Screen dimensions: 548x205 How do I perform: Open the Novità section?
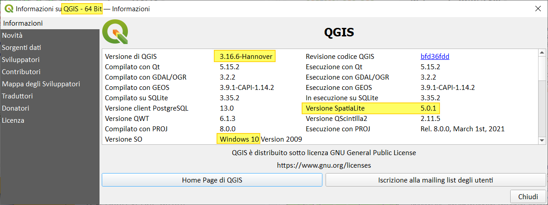(x=12, y=35)
